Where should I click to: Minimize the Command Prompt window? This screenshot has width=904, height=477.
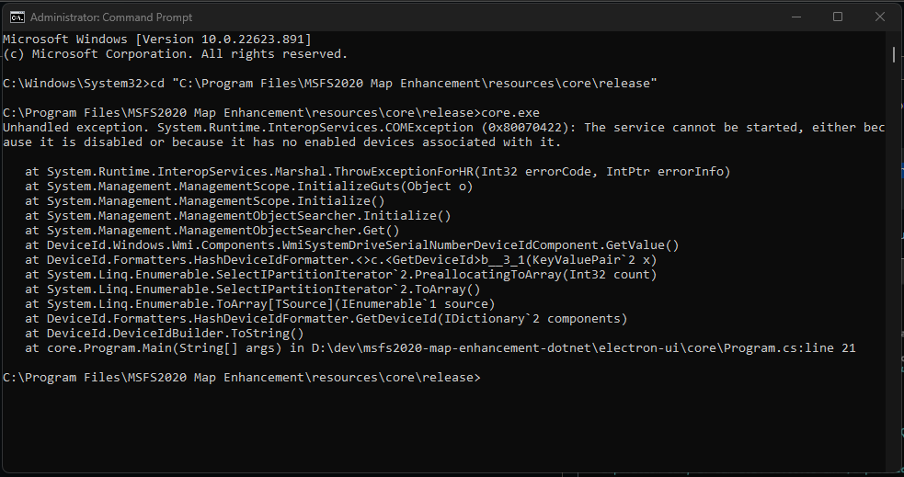point(796,17)
